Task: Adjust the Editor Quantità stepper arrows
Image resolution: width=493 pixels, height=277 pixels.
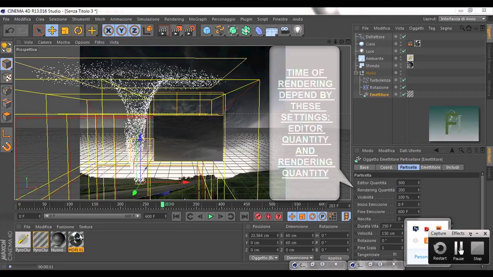Action: click(419, 183)
